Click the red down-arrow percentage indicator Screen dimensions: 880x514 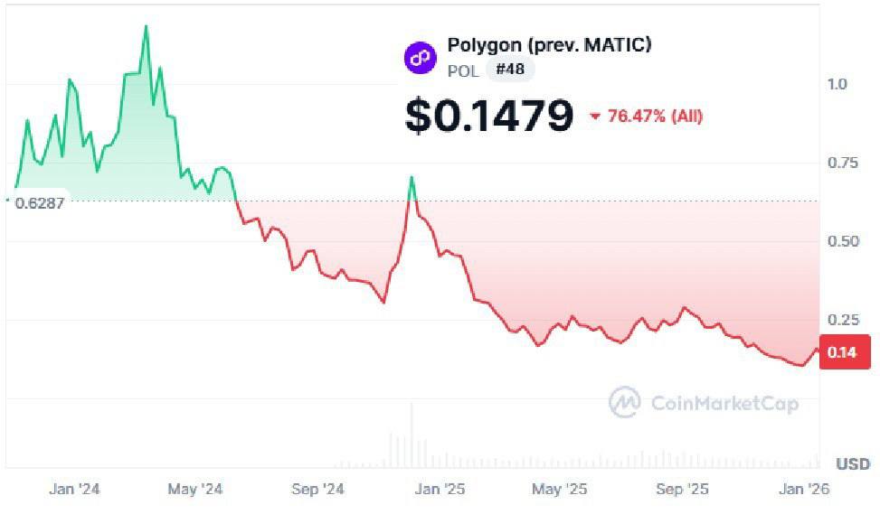coord(594,117)
